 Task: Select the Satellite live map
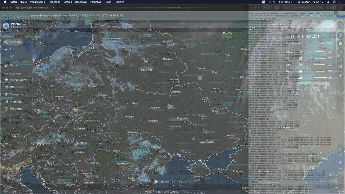(x=12, y=42)
